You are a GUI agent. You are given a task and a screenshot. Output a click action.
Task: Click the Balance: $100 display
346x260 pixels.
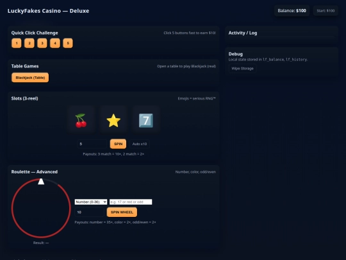[x=292, y=11]
